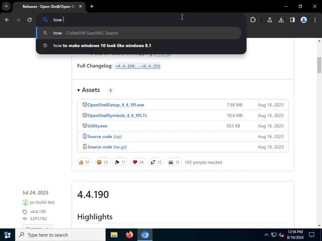Click the page vertical scrollbar thumb
This screenshot has height=241, width=322.
point(319,65)
